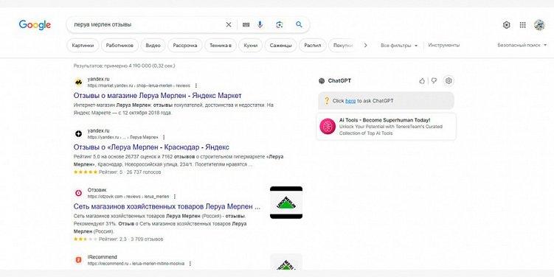The height and width of the screenshot is (277, 554).
Task: Click the irecommend.ru breadcrumb URL
Action: pyautogui.click(x=136, y=264)
